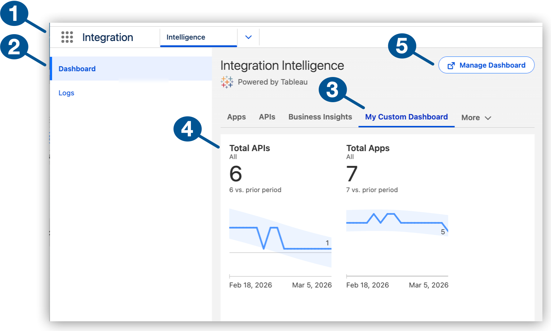Open the Business Insights tab
Image resolution: width=551 pixels, height=331 pixels.
pyautogui.click(x=320, y=117)
